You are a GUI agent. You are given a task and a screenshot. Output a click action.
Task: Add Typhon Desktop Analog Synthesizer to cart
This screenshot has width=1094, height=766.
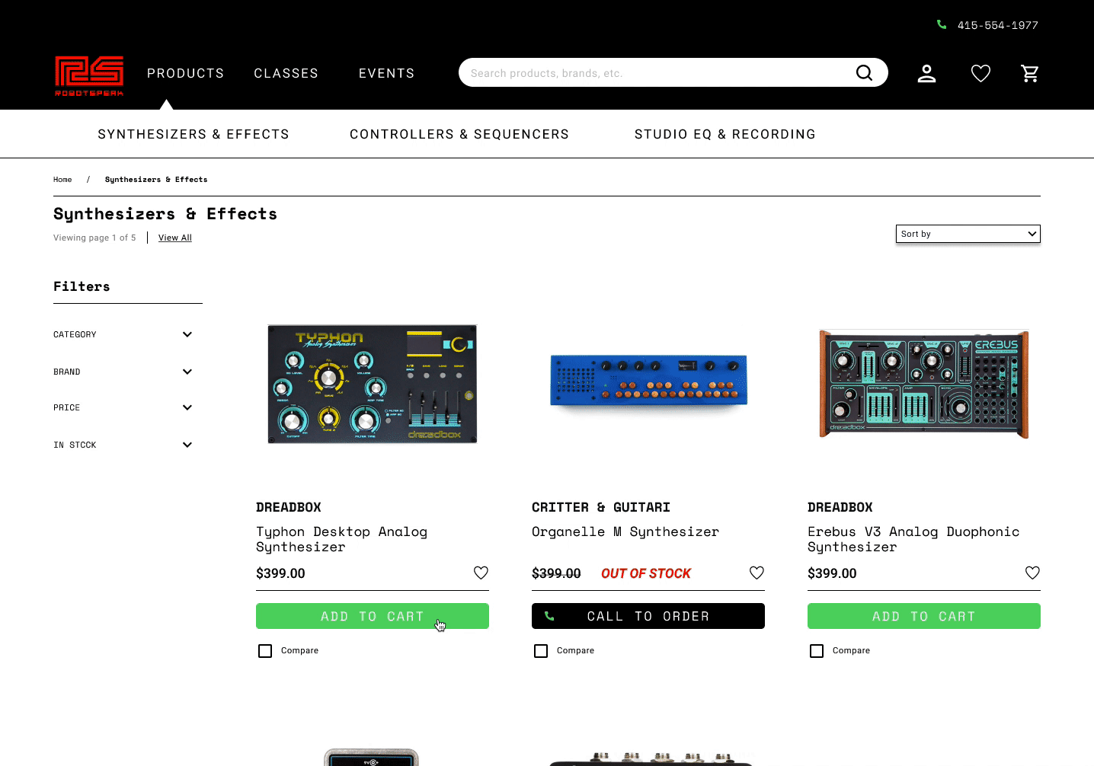[373, 616]
